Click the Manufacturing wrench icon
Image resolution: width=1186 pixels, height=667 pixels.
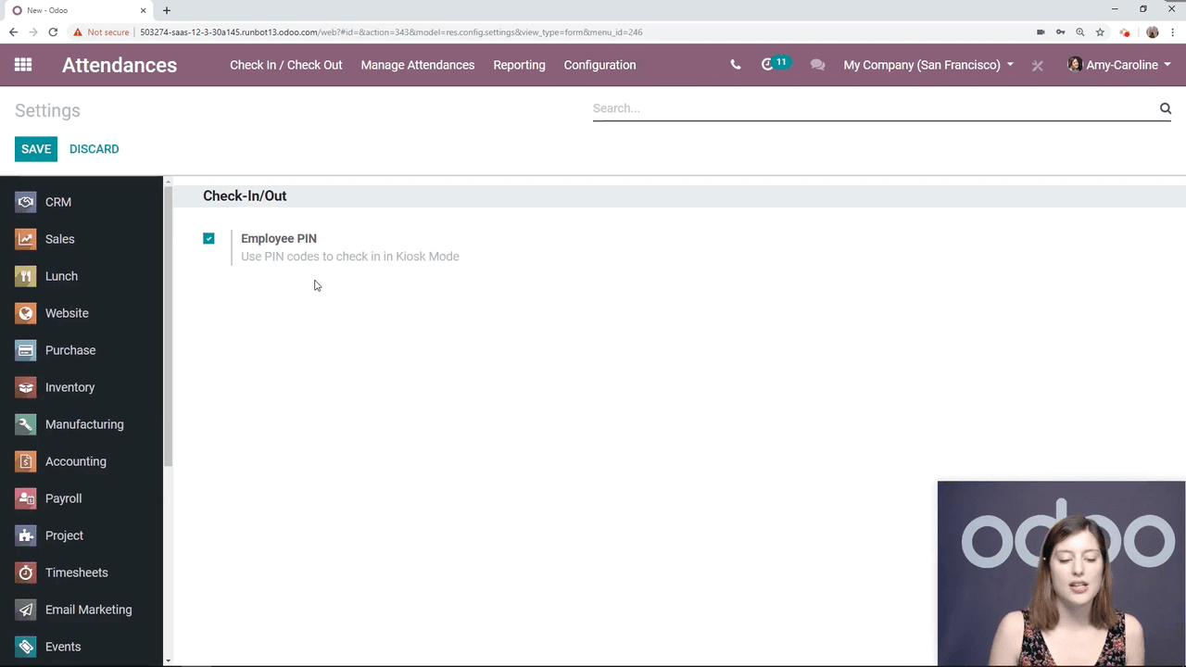click(26, 424)
